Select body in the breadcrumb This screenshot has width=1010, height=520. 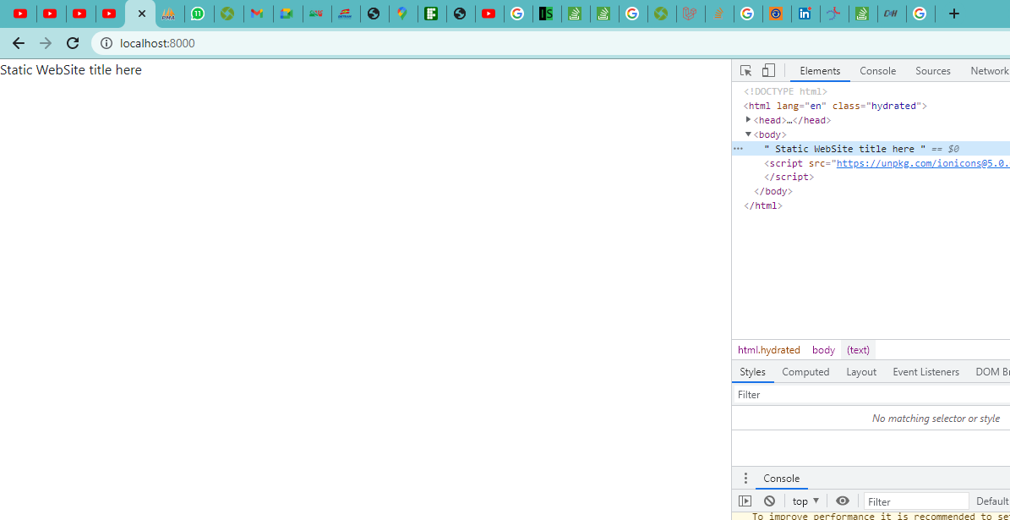(823, 350)
